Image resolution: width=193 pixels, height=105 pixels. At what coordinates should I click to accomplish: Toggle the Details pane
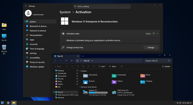[166, 66]
